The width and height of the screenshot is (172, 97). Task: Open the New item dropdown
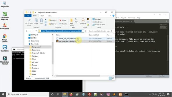point(76,19)
